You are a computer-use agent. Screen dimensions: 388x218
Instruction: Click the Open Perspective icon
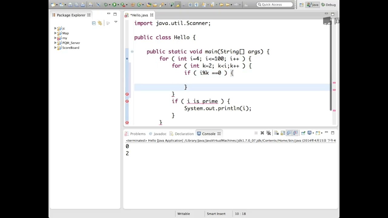click(x=301, y=5)
